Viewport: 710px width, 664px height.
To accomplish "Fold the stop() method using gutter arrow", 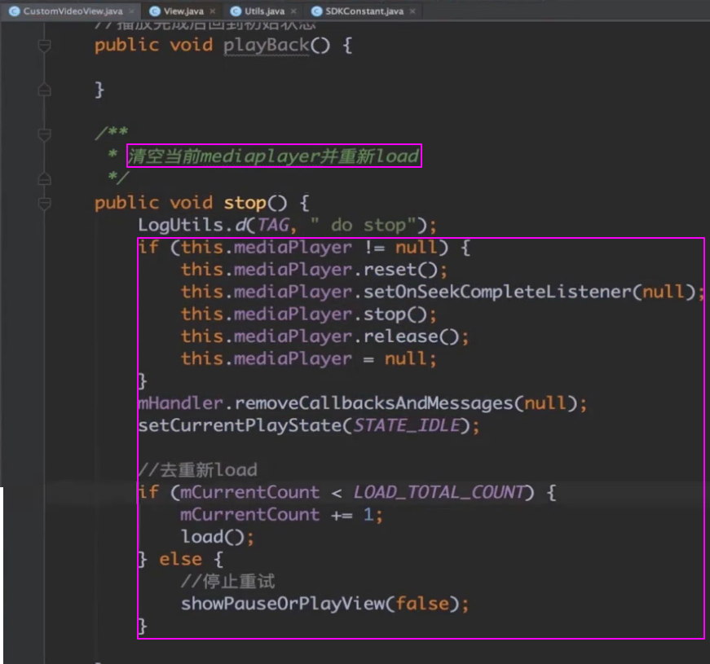I will pos(45,202).
